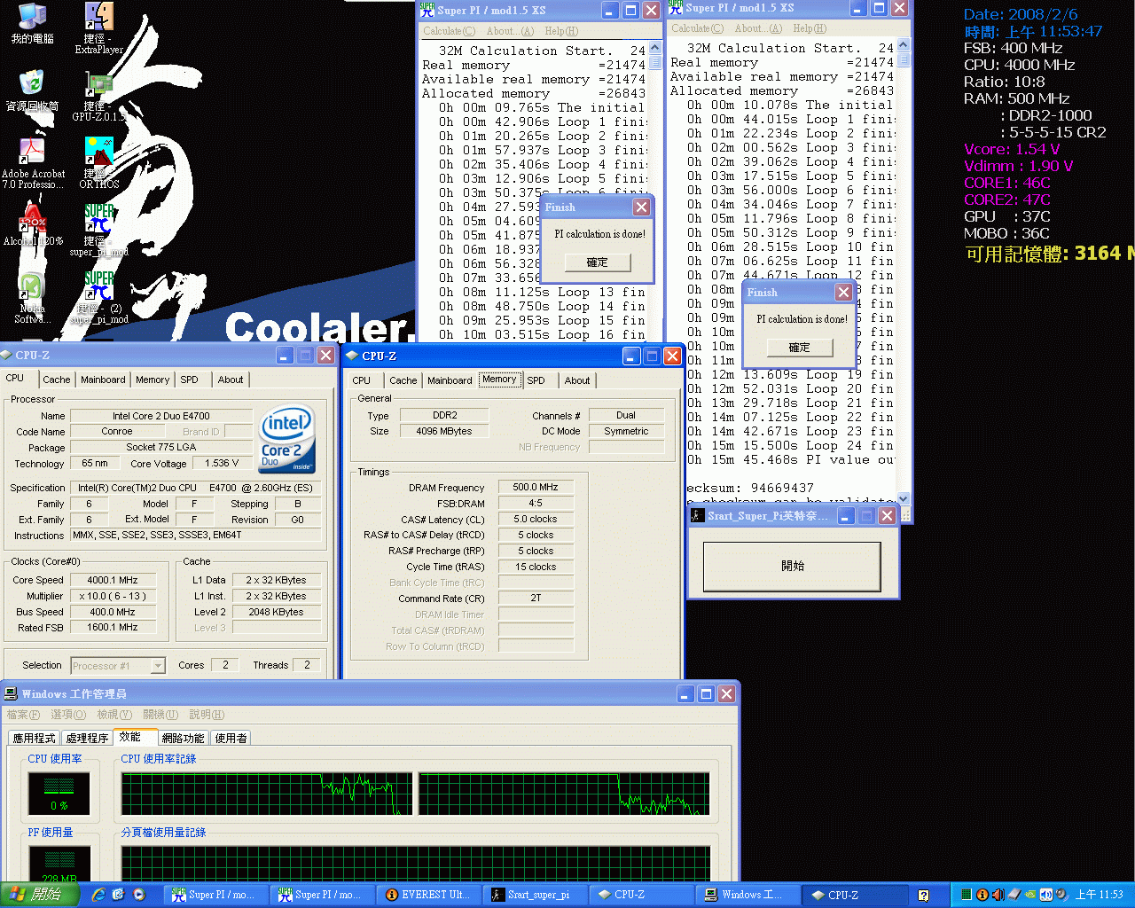Viewport: 1135px width, 908px height.
Task: Switch to the 處理程序 tab in Task Manager
Action: (x=87, y=738)
